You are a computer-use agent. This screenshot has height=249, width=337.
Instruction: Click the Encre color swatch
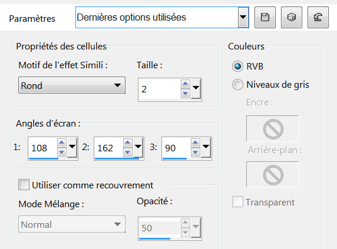273,128
